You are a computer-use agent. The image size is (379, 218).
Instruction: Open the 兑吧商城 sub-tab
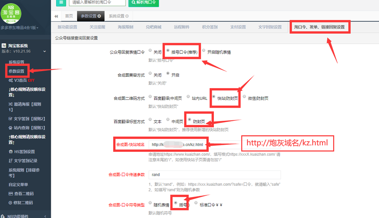click(x=153, y=27)
